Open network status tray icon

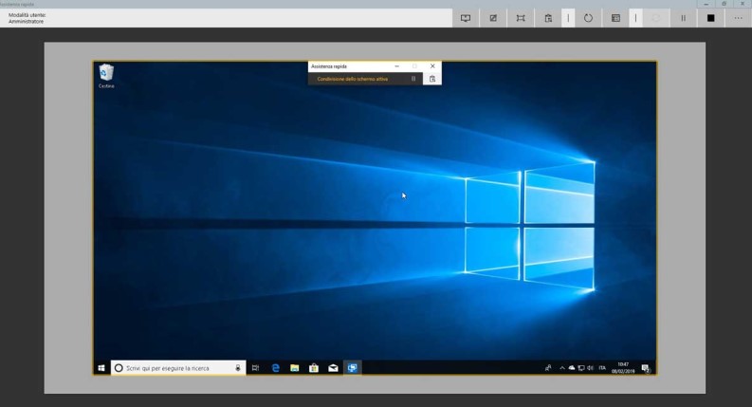click(x=581, y=368)
